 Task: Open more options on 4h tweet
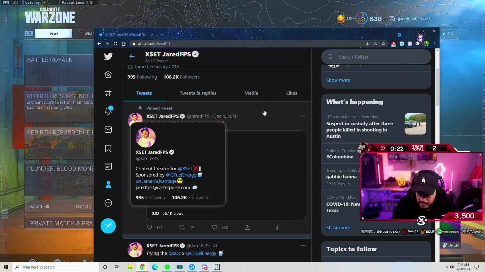click(x=303, y=245)
